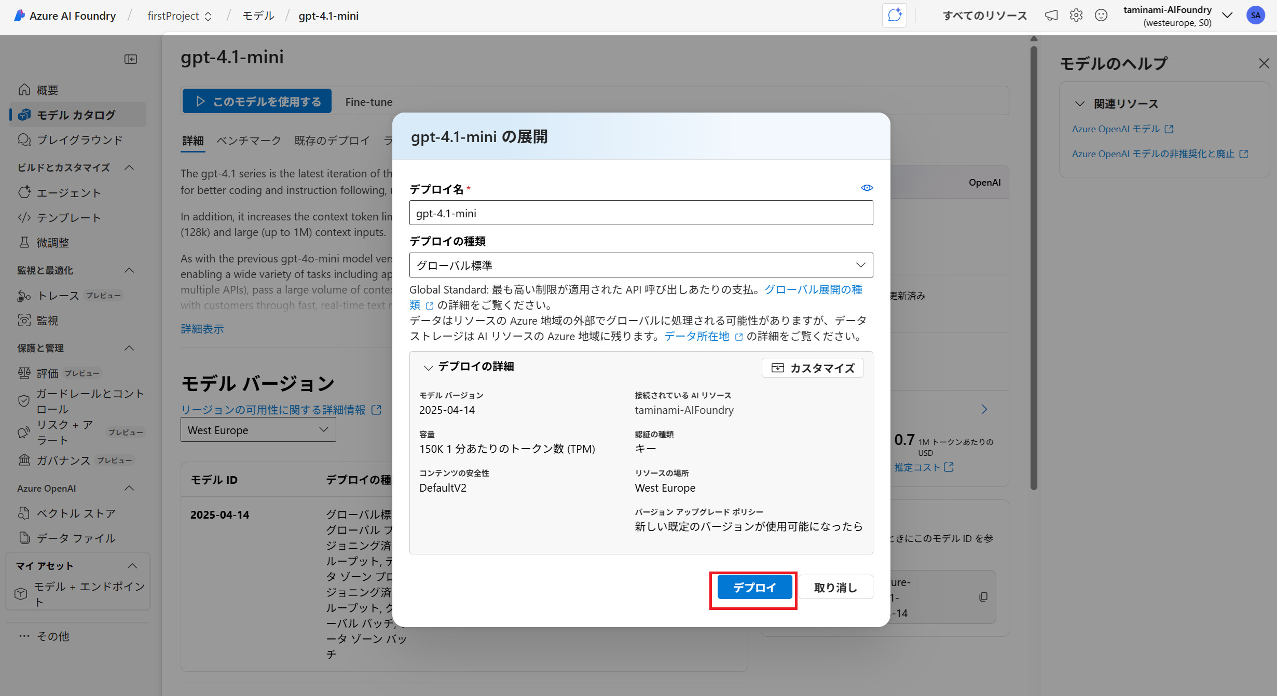1277x696 pixels.
Task: Collapse the マイ アセット section
Action: 132,566
